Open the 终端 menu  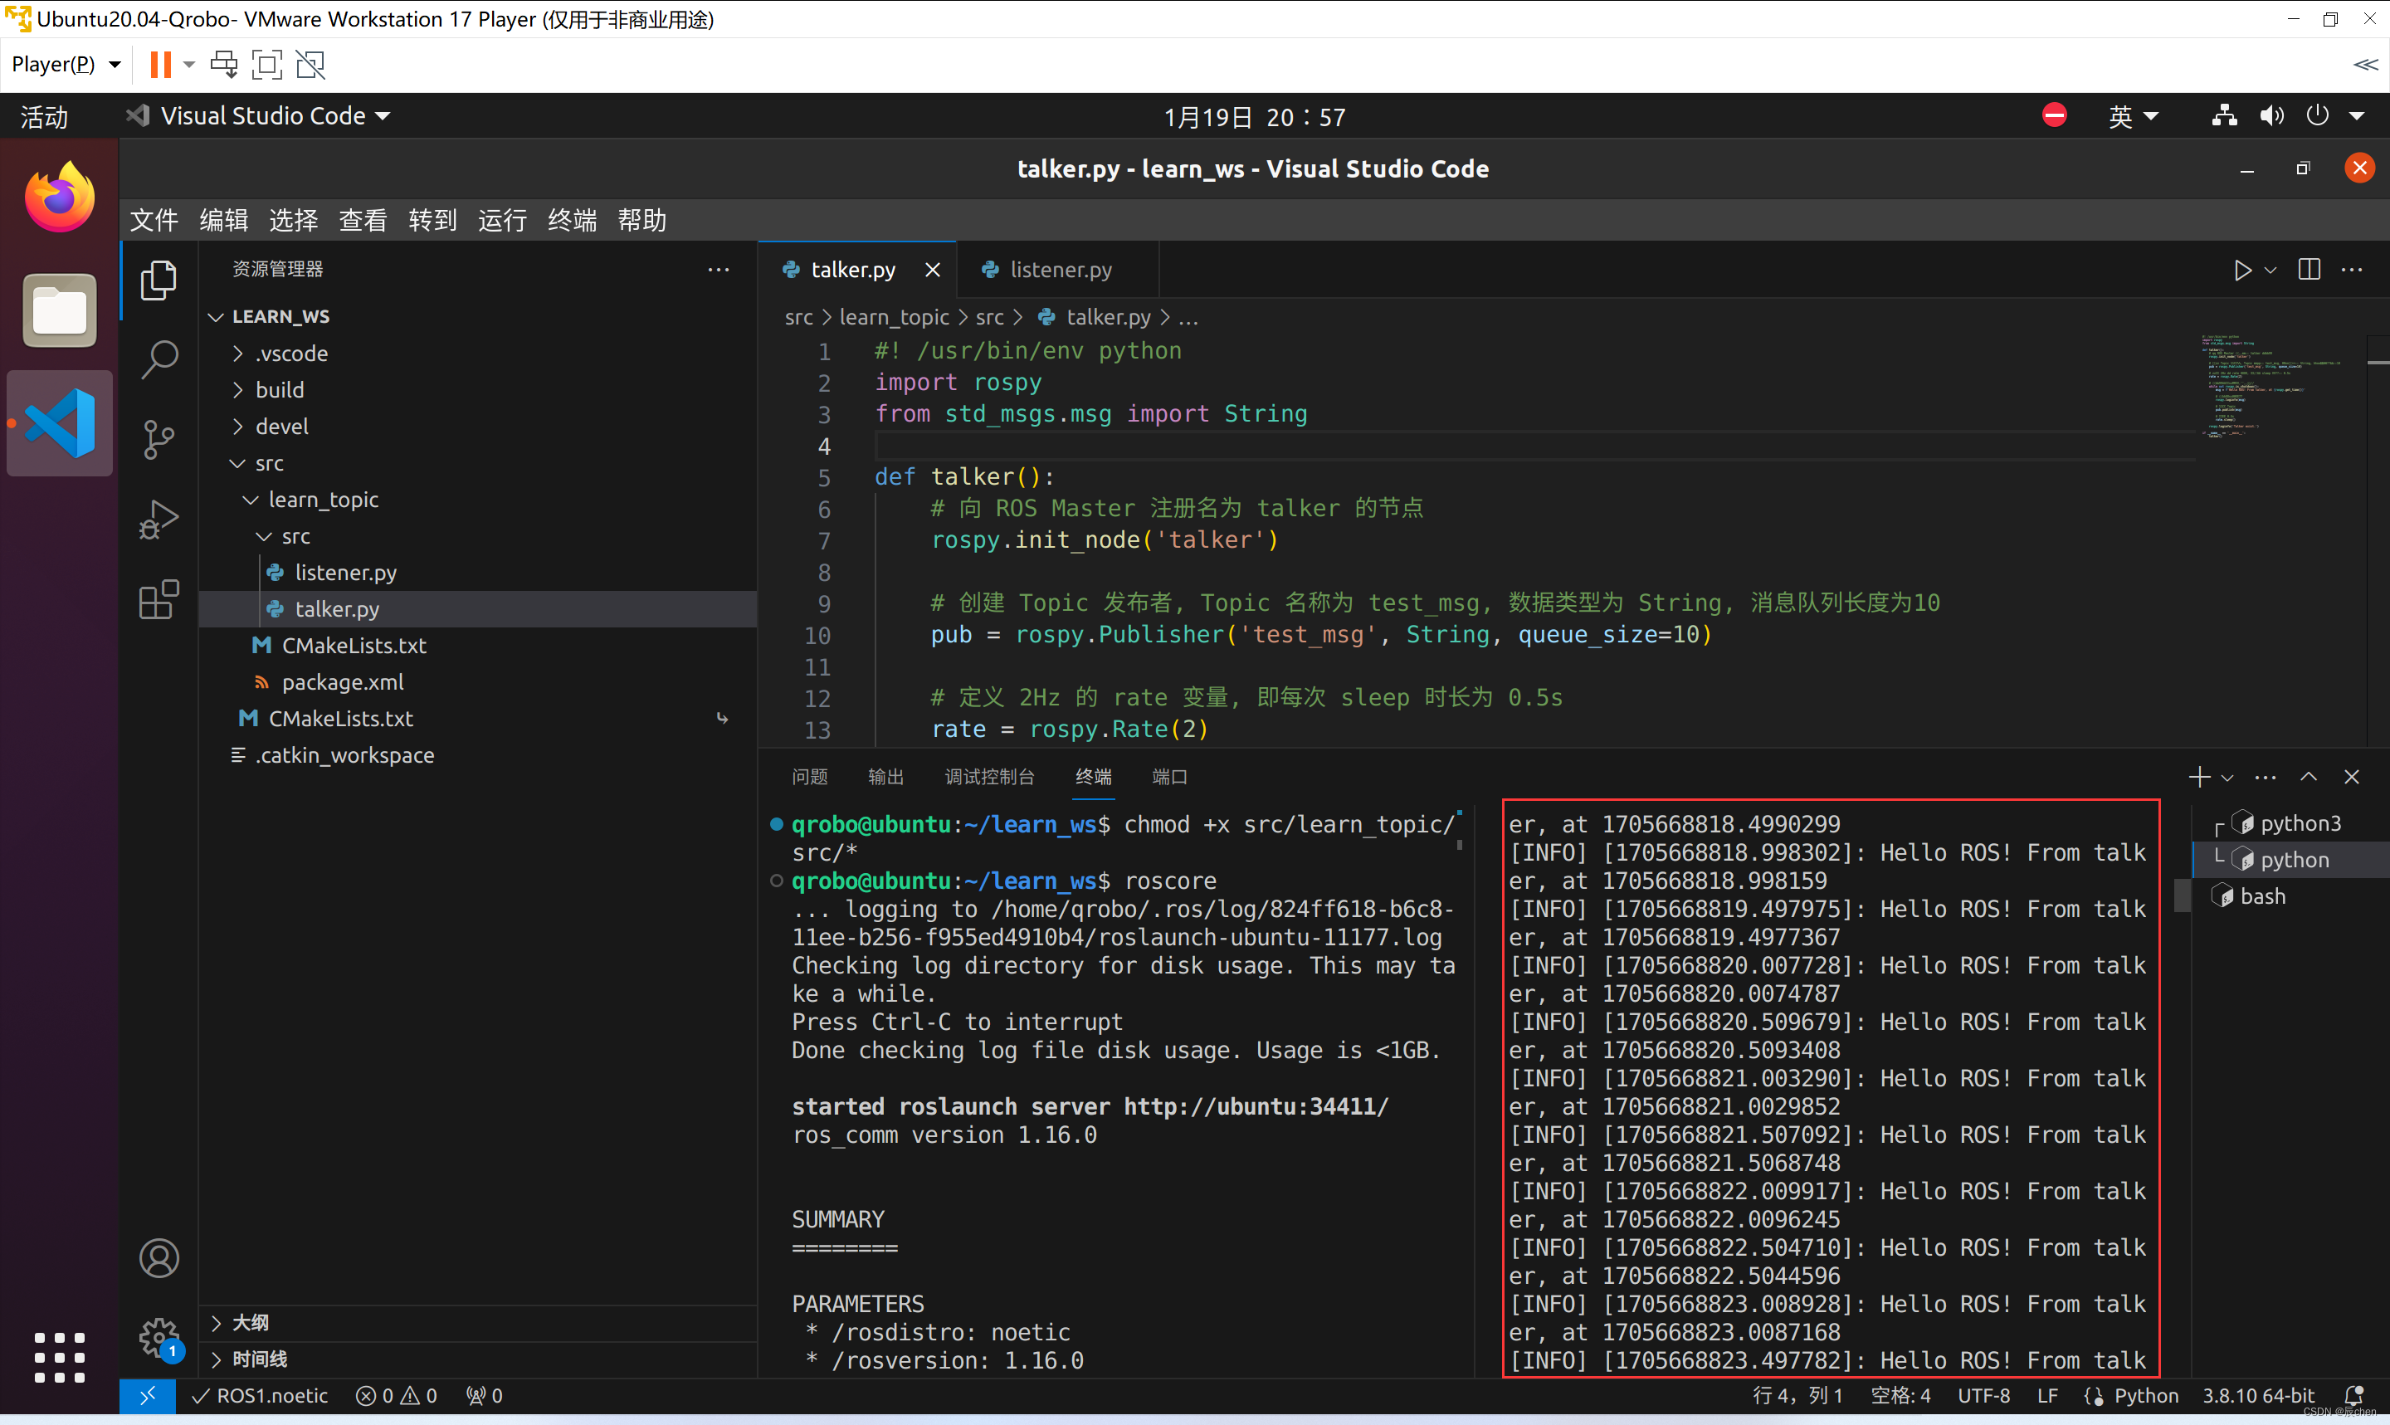click(x=572, y=220)
